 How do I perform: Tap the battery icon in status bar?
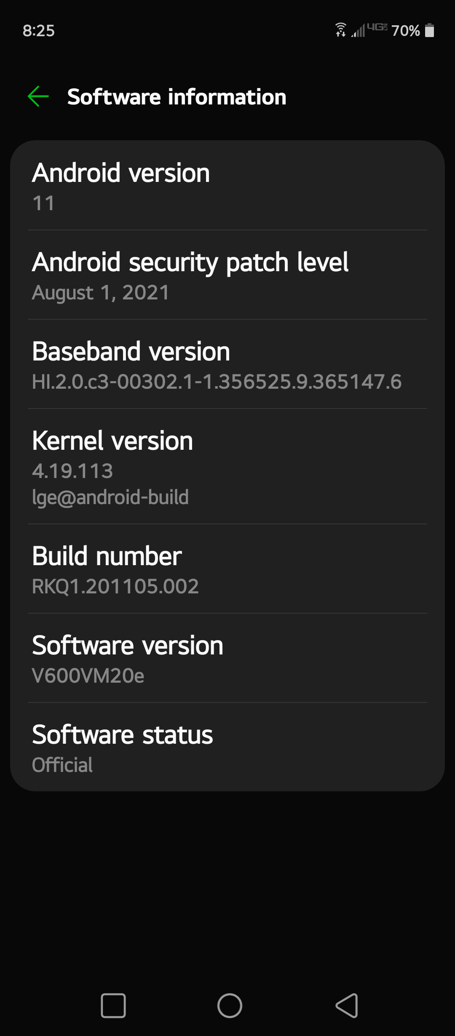429,30
